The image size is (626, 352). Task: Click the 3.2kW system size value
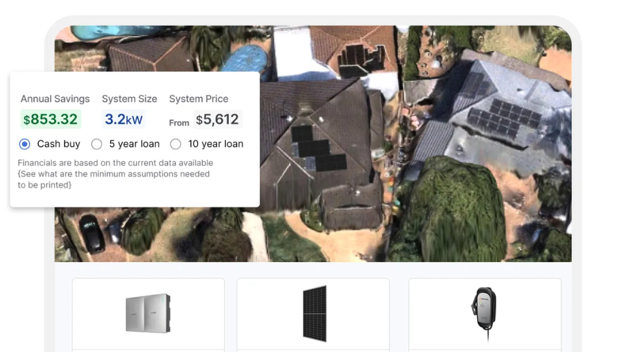tap(123, 119)
